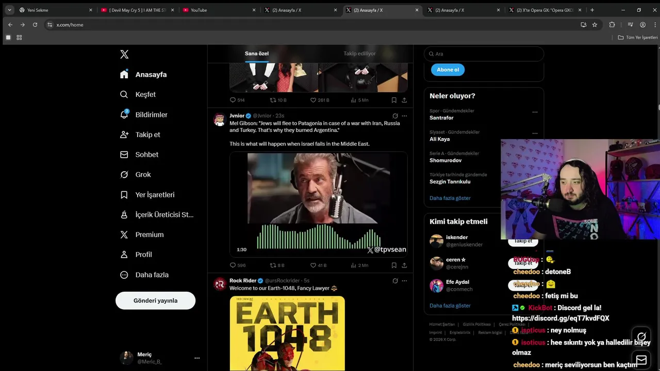This screenshot has height=371, width=660.
Task: Click Abone ol button
Action: point(448,70)
